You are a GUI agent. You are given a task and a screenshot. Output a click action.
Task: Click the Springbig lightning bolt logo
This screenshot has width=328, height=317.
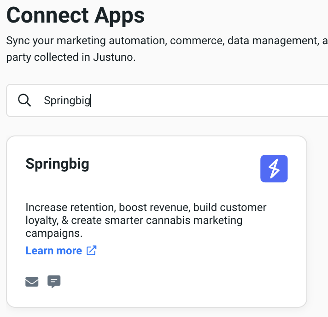pyautogui.click(x=274, y=169)
